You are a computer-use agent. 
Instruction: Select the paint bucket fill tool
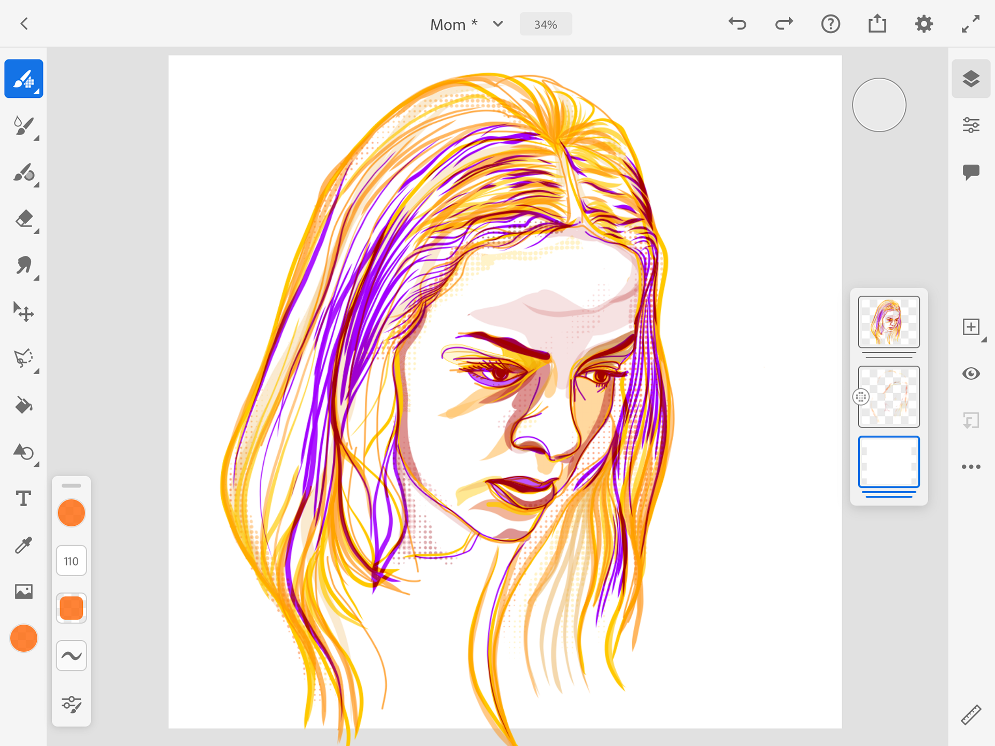(x=24, y=405)
